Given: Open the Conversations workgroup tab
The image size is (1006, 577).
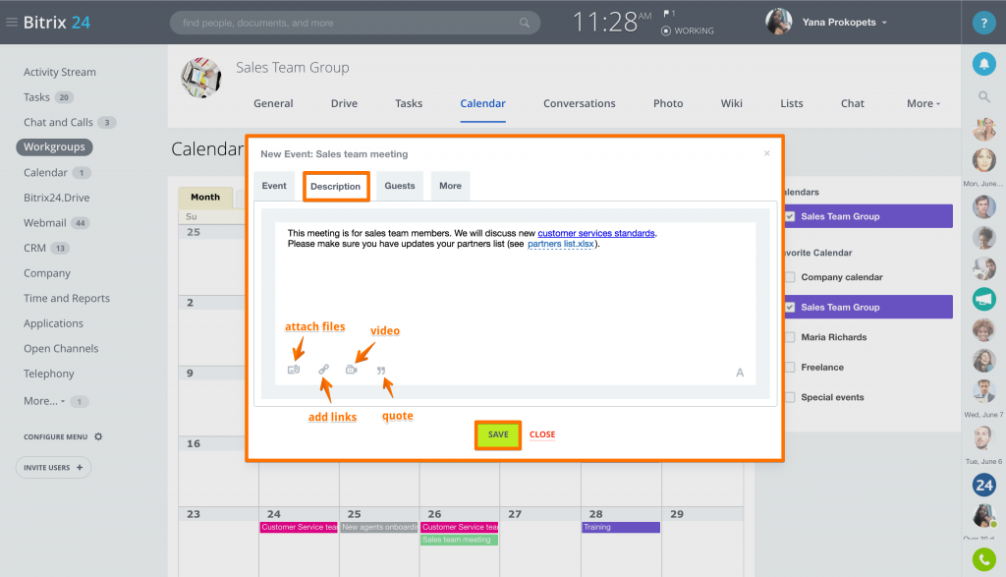Looking at the screenshot, I should (580, 103).
